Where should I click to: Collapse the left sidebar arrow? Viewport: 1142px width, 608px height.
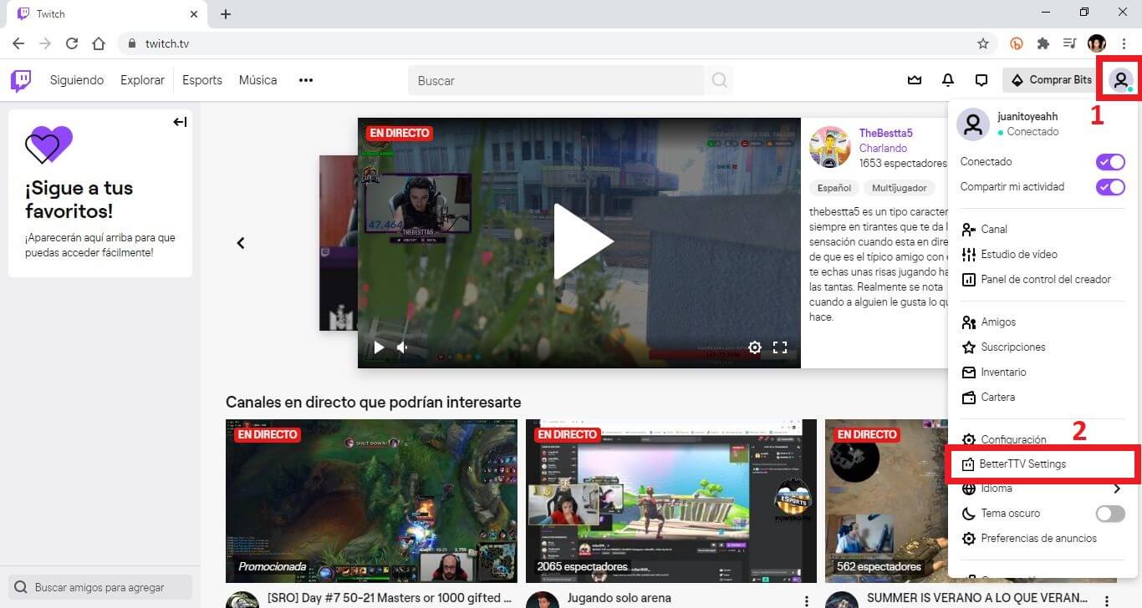click(180, 122)
